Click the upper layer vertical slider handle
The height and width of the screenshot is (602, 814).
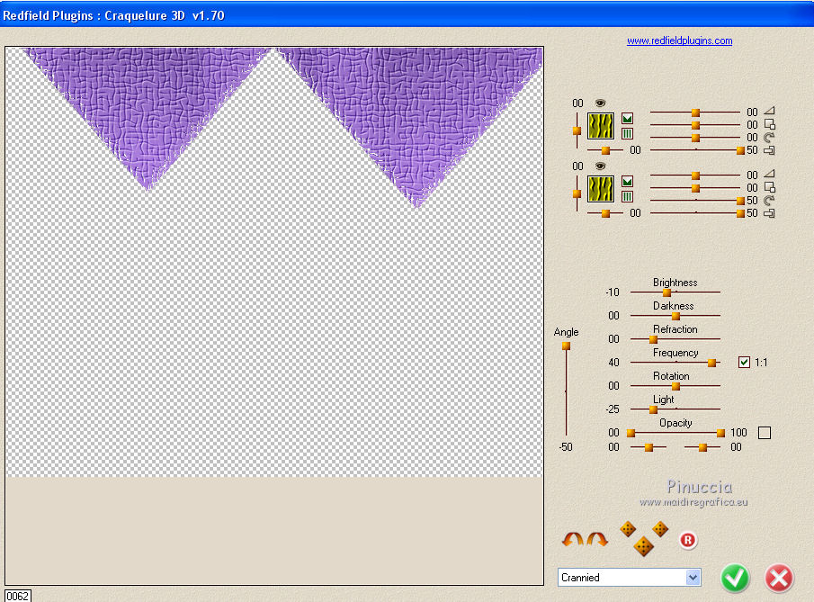pos(577,130)
